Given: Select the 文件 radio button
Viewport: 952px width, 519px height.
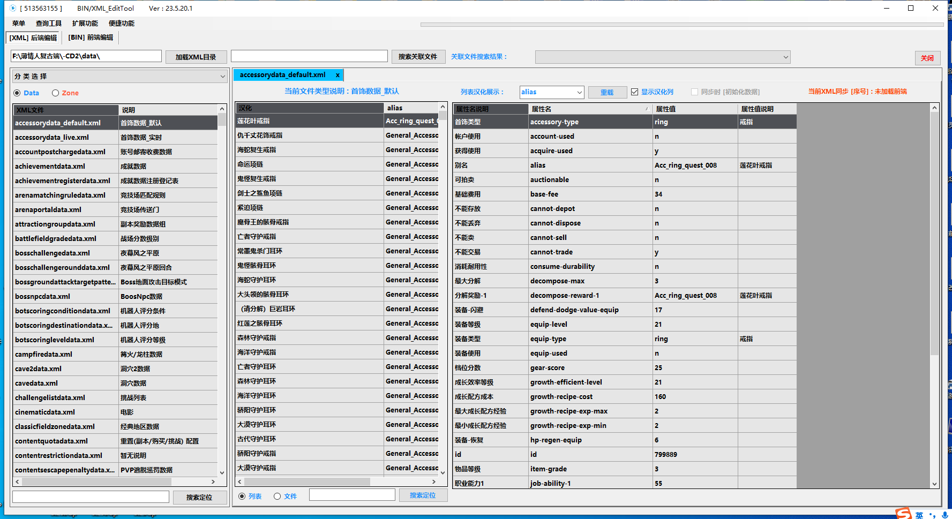Looking at the screenshot, I should [x=278, y=497].
